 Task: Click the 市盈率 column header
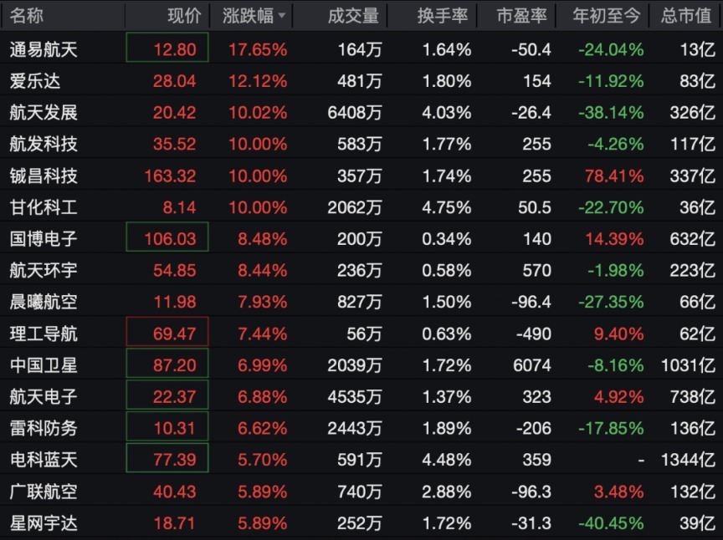coord(521,16)
